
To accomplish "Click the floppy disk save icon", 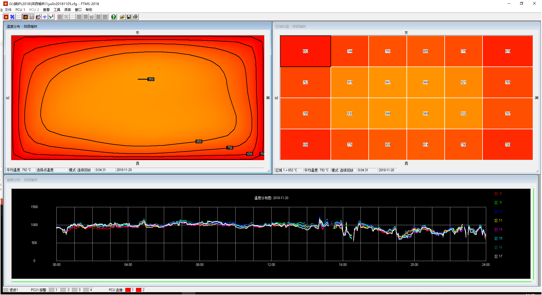I will coord(128,17).
